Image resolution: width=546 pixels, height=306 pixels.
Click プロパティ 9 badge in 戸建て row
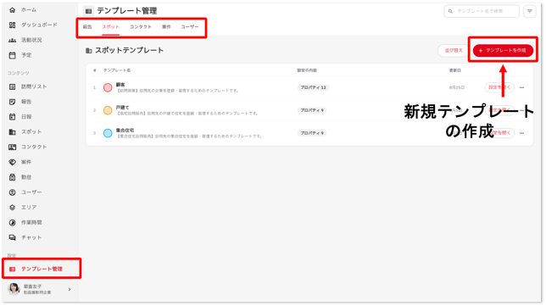(x=312, y=110)
